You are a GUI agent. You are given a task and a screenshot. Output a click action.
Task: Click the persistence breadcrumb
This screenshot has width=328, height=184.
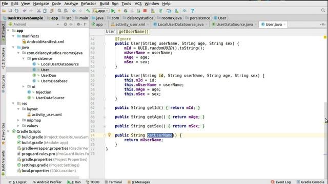pos(200,18)
